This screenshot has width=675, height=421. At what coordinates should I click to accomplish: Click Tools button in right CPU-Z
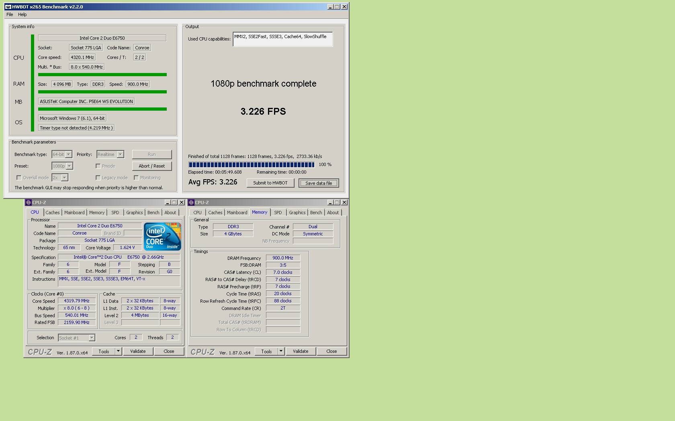(266, 352)
